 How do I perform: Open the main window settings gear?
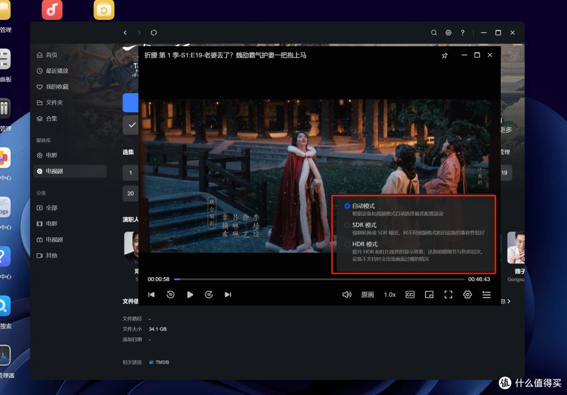point(448,32)
